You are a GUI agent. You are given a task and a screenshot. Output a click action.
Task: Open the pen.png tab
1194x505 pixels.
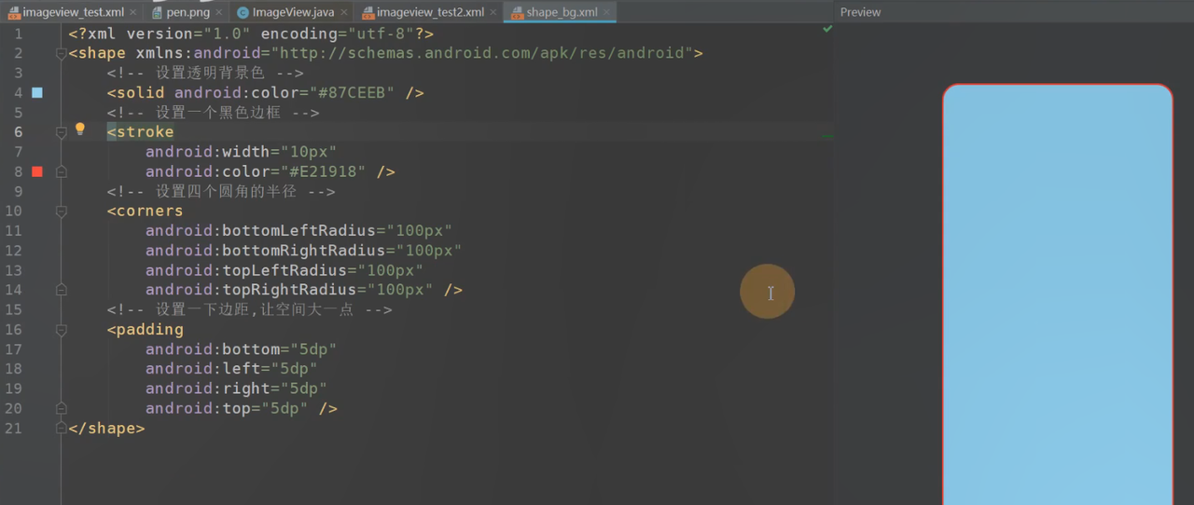(187, 12)
